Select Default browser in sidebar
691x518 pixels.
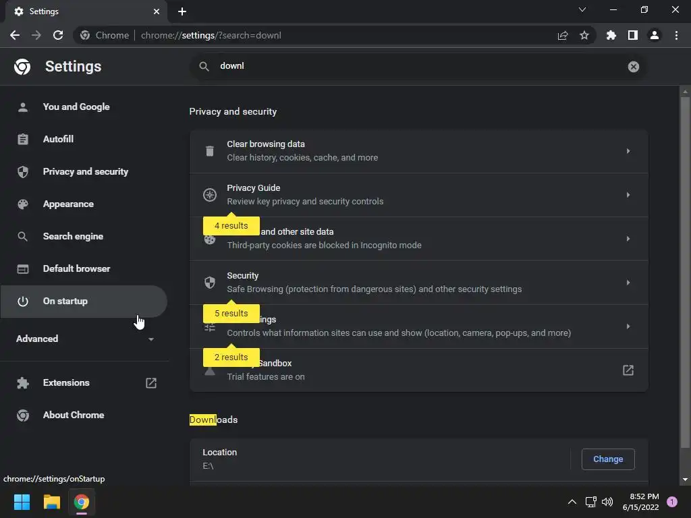click(x=84, y=268)
